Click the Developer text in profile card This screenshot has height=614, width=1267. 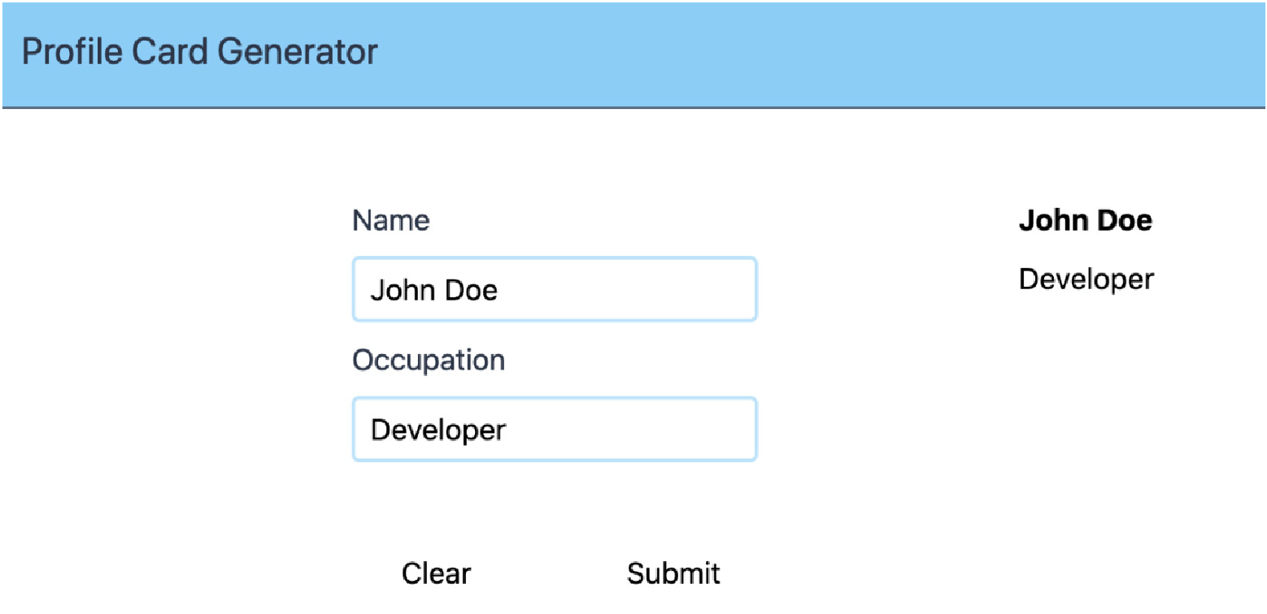1086,279
